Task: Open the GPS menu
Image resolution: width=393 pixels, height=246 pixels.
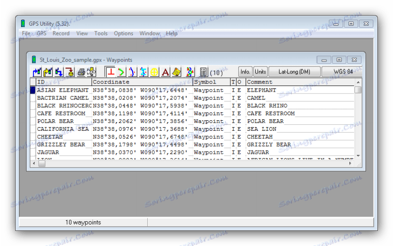Action: pyautogui.click(x=41, y=34)
